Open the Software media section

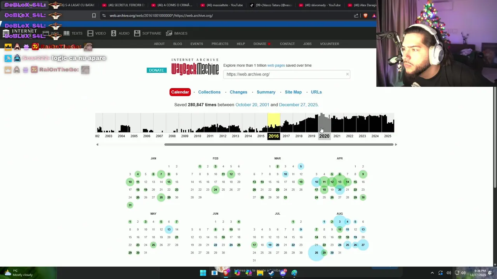pos(148,33)
